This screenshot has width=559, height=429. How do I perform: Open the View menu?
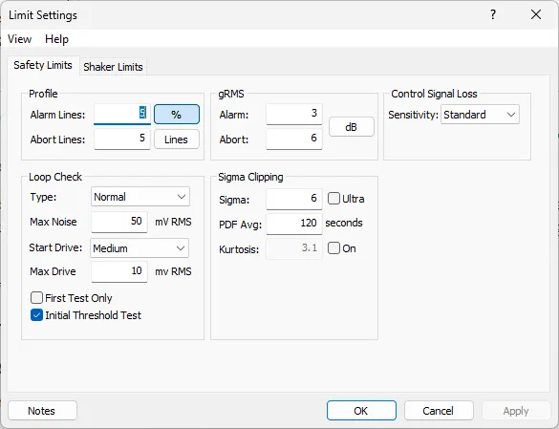20,39
